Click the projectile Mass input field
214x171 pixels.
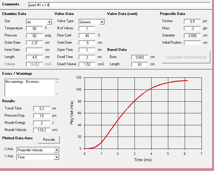coord(192,29)
